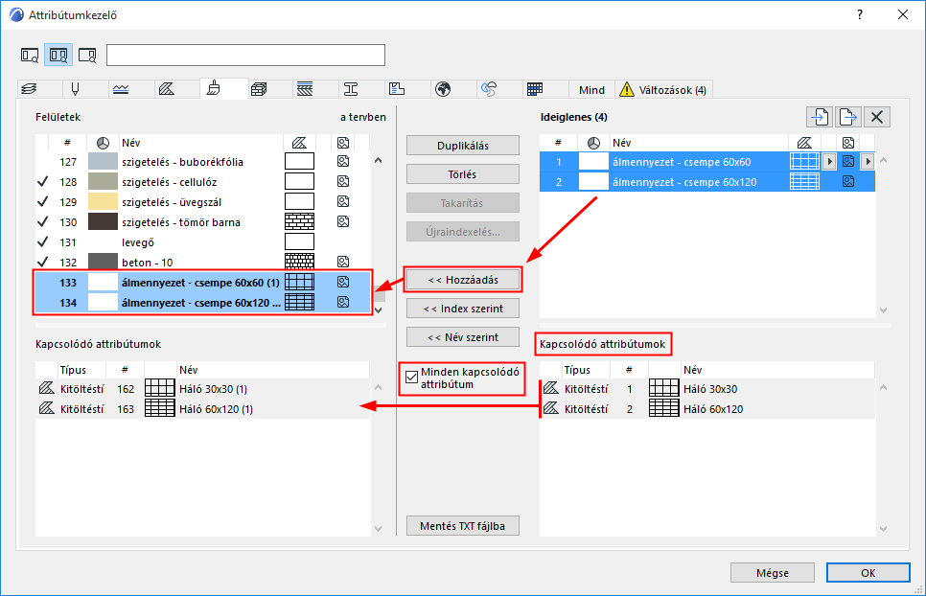926x596 pixels.
Task: Open the help question mark
Action: tap(860, 14)
